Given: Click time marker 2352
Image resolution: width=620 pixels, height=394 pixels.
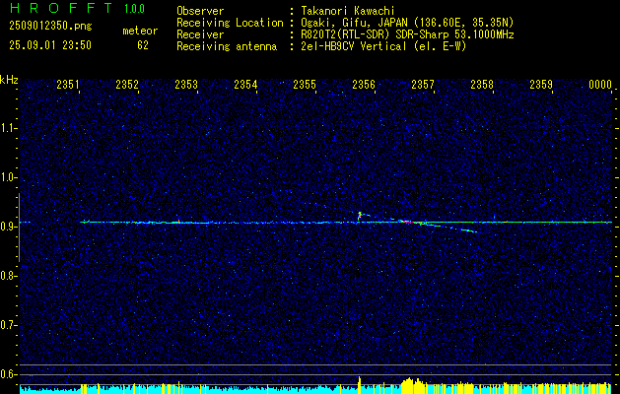Looking at the screenshot, I should [127, 85].
